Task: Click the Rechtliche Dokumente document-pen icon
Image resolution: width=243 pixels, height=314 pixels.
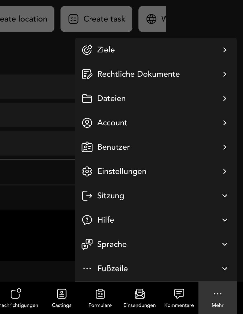Action: tap(87, 74)
